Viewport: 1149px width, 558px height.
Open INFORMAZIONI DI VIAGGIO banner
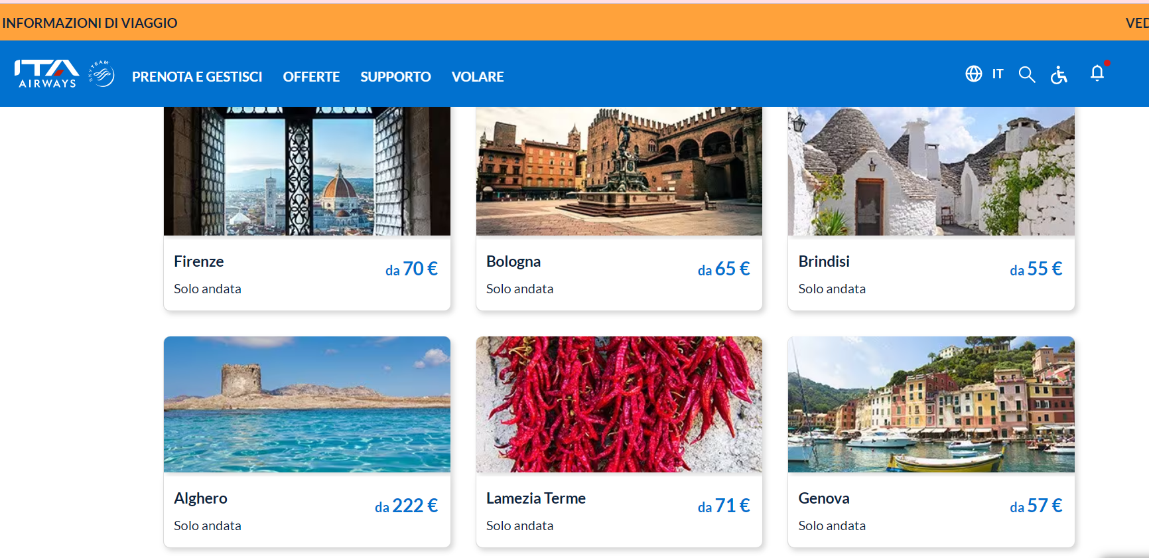coord(90,22)
